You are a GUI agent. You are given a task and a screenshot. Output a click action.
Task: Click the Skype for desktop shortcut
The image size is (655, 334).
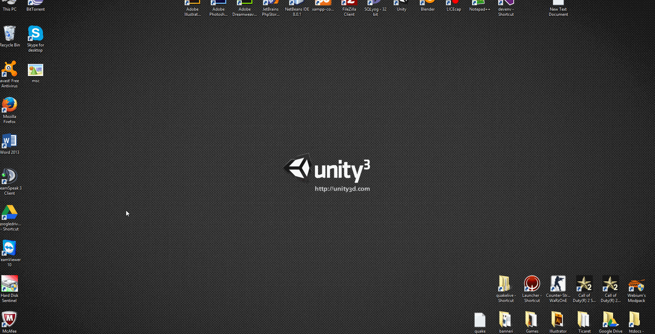coord(35,39)
